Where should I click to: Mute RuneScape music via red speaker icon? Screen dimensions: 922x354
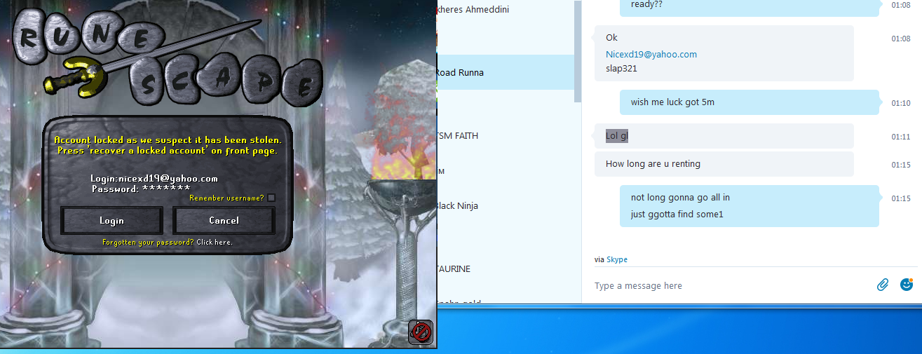click(x=421, y=332)
